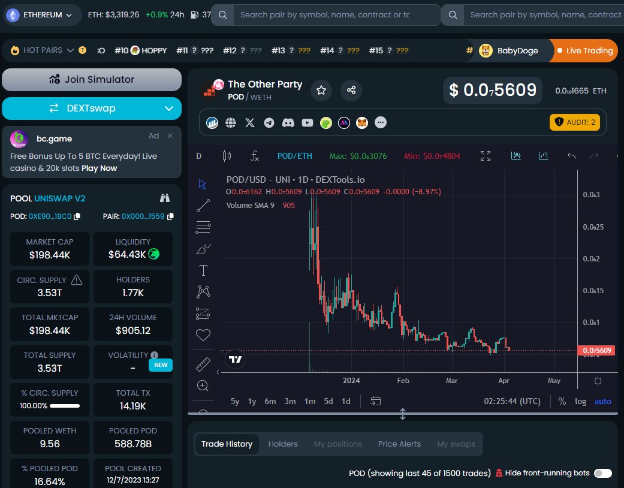624x488 pixels.
Task: Set chart range to 5y
Action: (x=235, y=401)
